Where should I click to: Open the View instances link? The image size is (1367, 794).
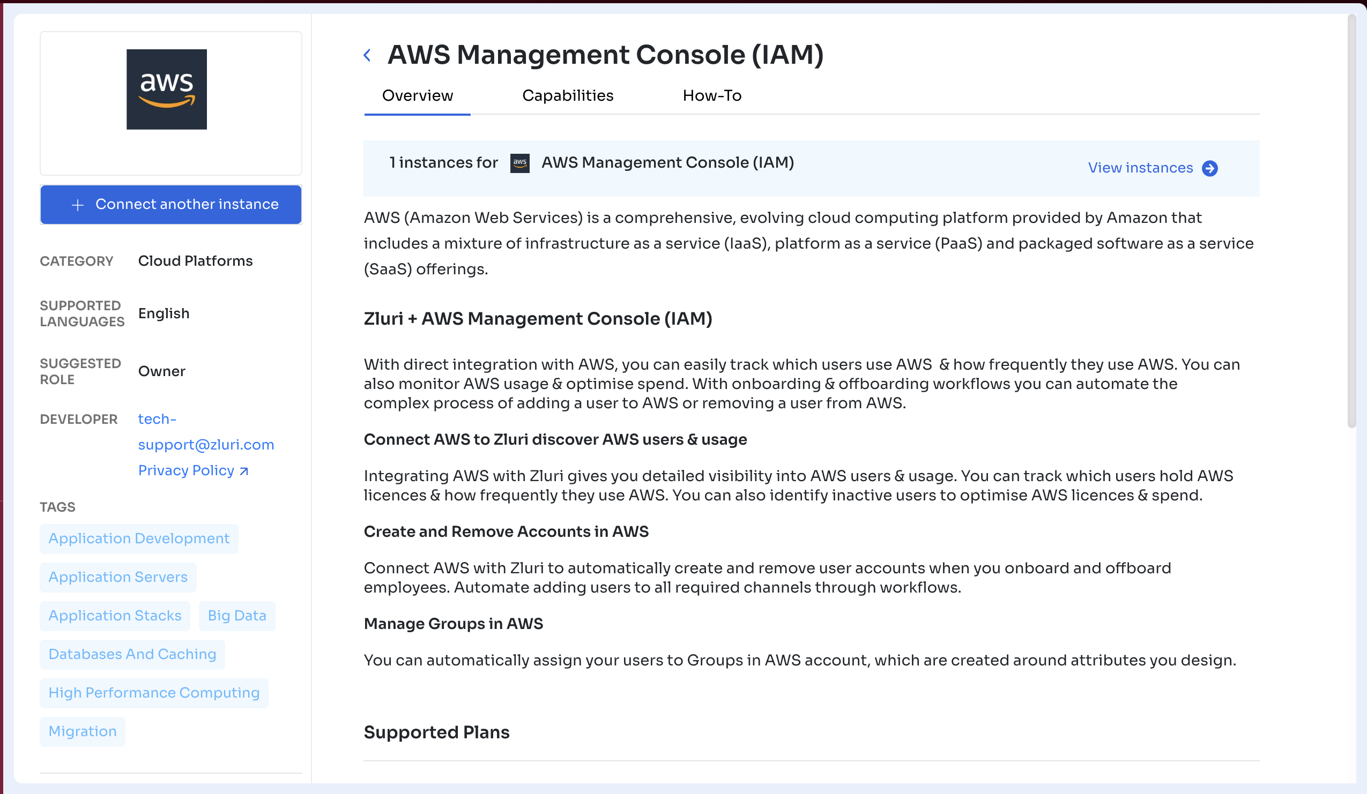[x=1140, y=168]
